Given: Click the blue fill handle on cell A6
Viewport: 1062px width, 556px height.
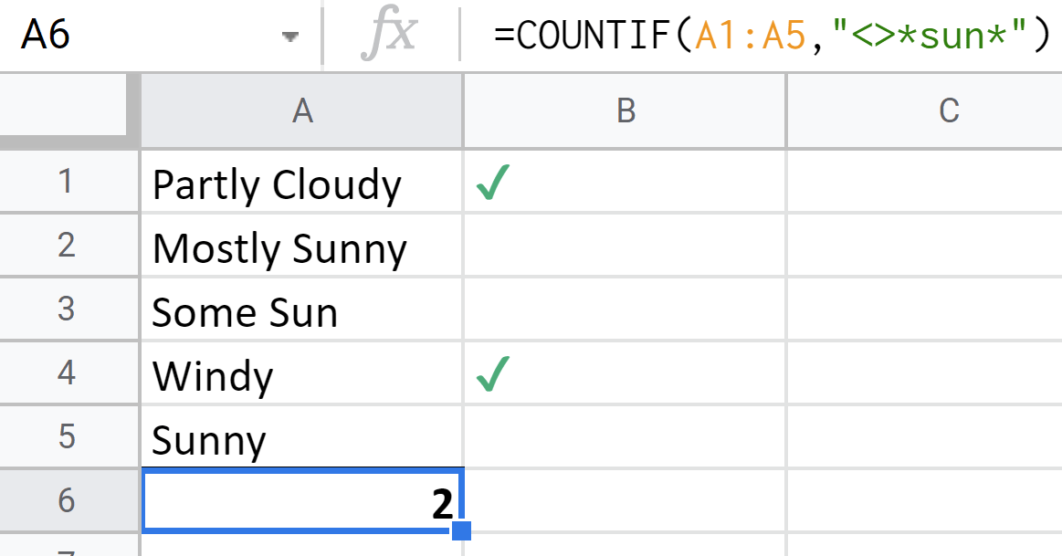Looking at the screenshot, I should [x=464, y=530].
